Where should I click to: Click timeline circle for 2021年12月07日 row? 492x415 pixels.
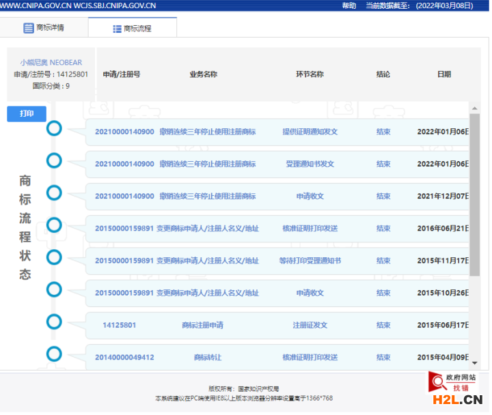click(54, 193)
